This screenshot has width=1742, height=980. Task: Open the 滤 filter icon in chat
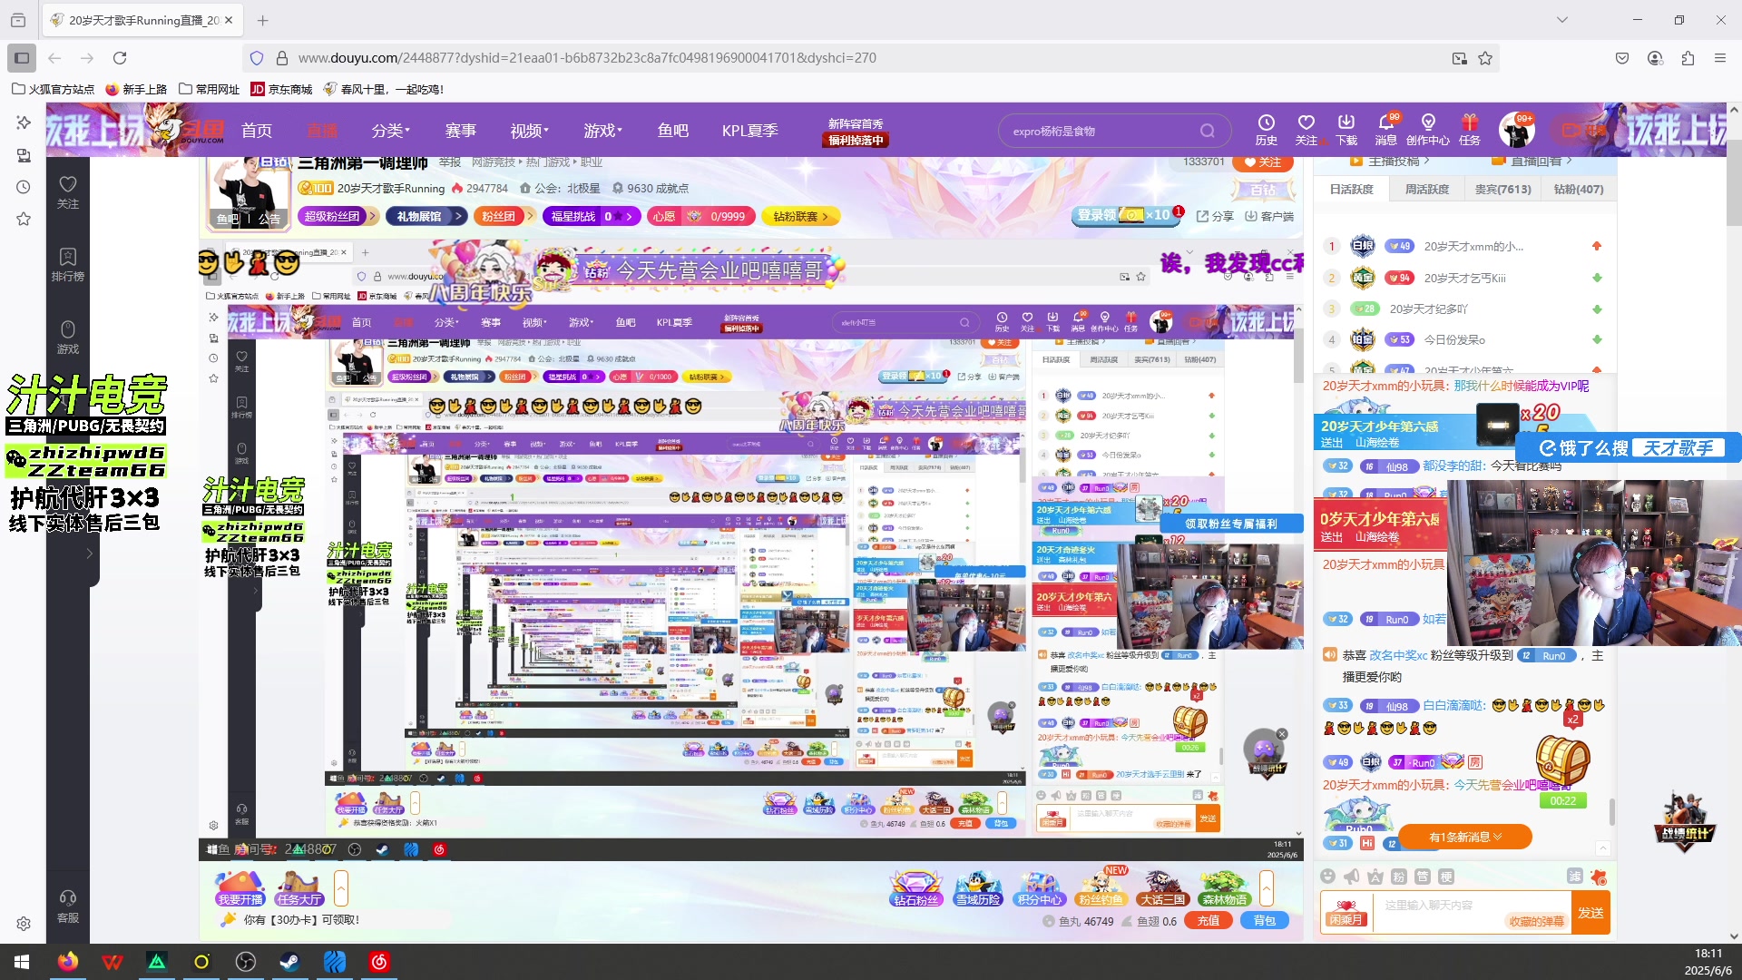click(x=1574, y=876)
